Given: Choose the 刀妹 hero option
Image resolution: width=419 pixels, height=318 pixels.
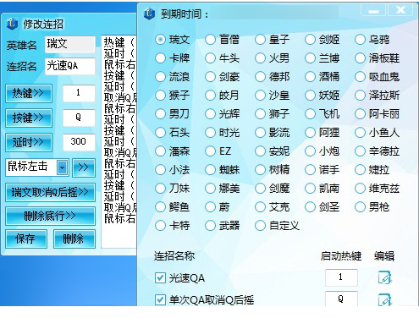Looking at the screenshot, I should click(160, 189).
